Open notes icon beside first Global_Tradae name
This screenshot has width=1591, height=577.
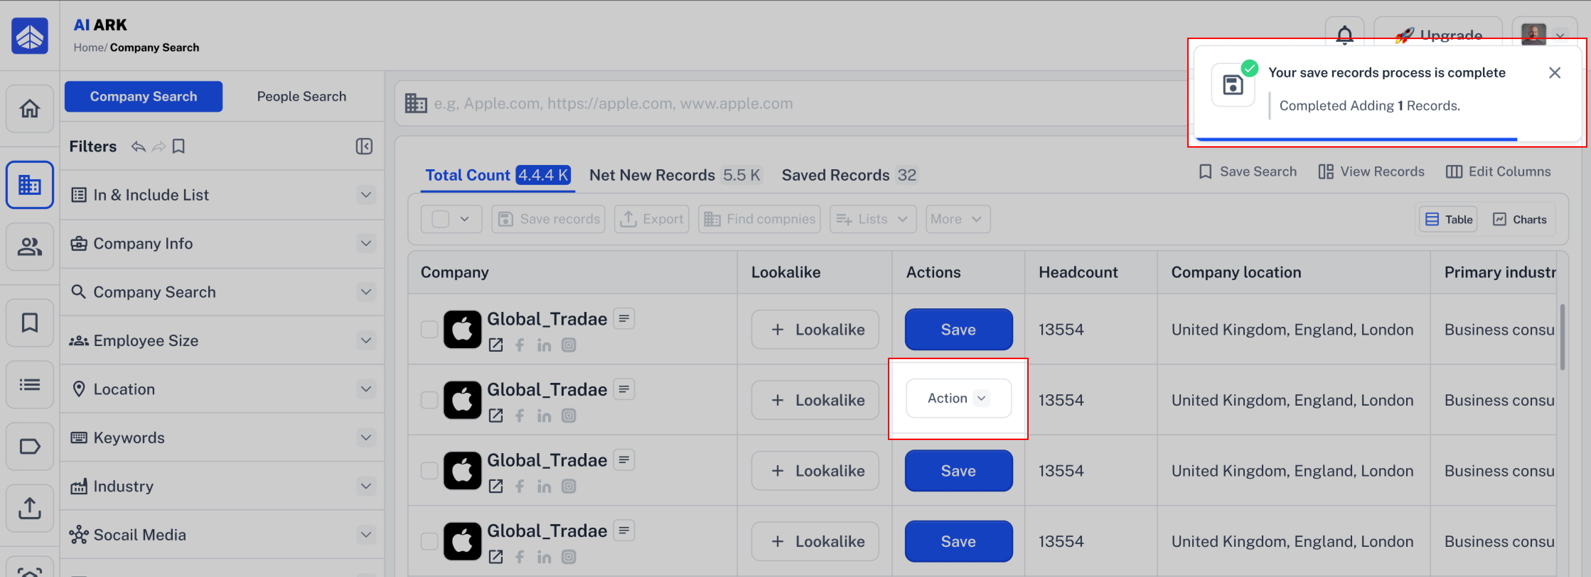pyautogui.click(x=624, y=319)
